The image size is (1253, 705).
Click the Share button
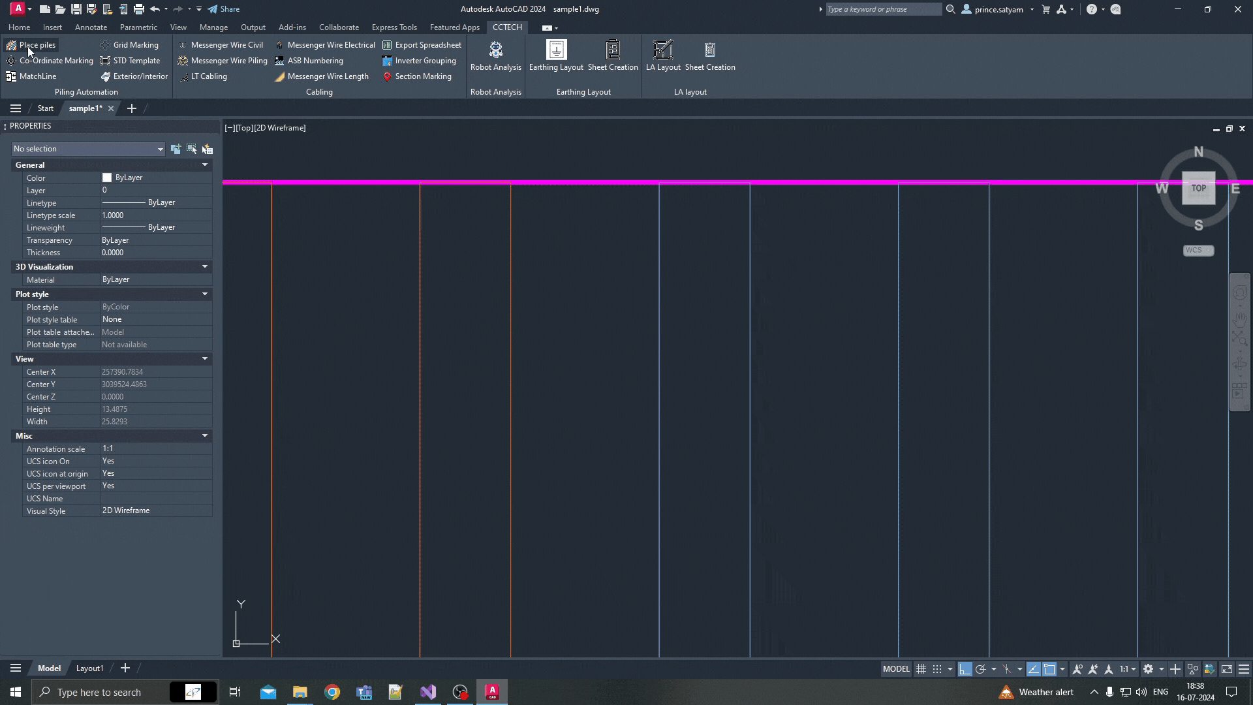(224, 9)
